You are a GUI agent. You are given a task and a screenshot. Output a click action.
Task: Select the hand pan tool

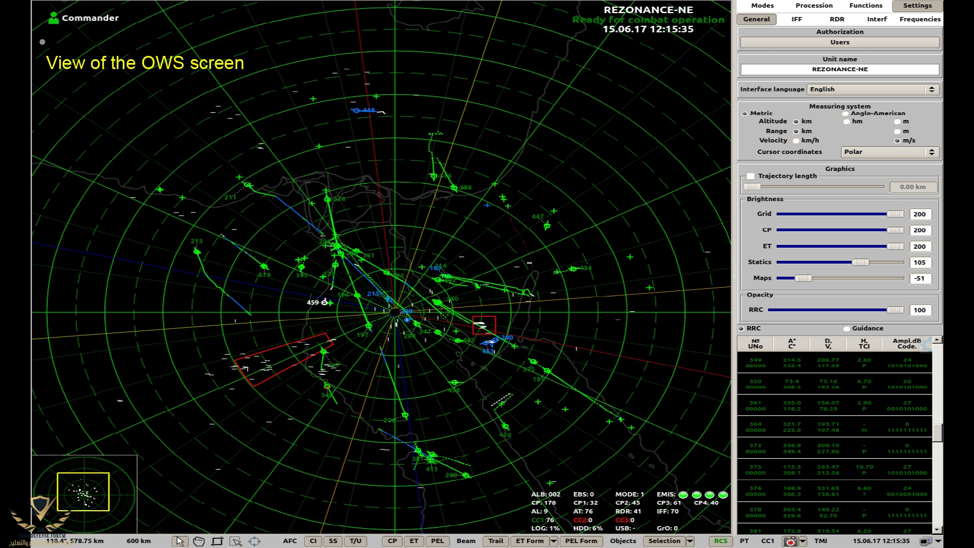click(x=198, y=541)
